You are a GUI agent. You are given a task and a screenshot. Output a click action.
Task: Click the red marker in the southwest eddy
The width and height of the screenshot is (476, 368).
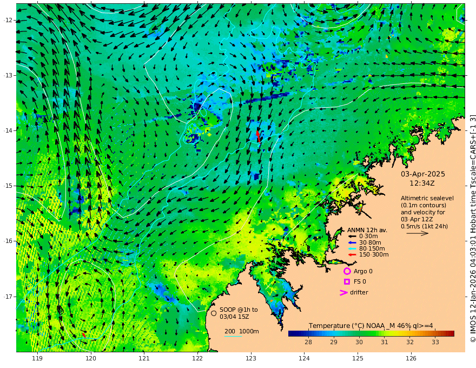83,334
